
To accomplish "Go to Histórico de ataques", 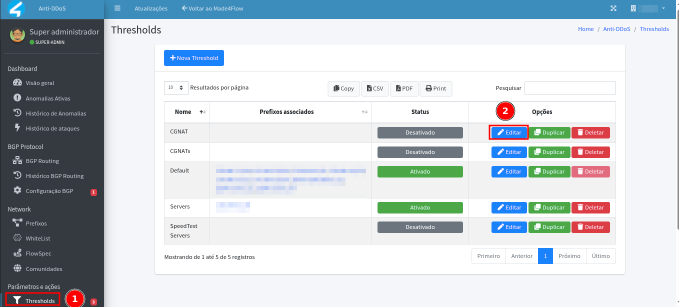I will point(52,128).
